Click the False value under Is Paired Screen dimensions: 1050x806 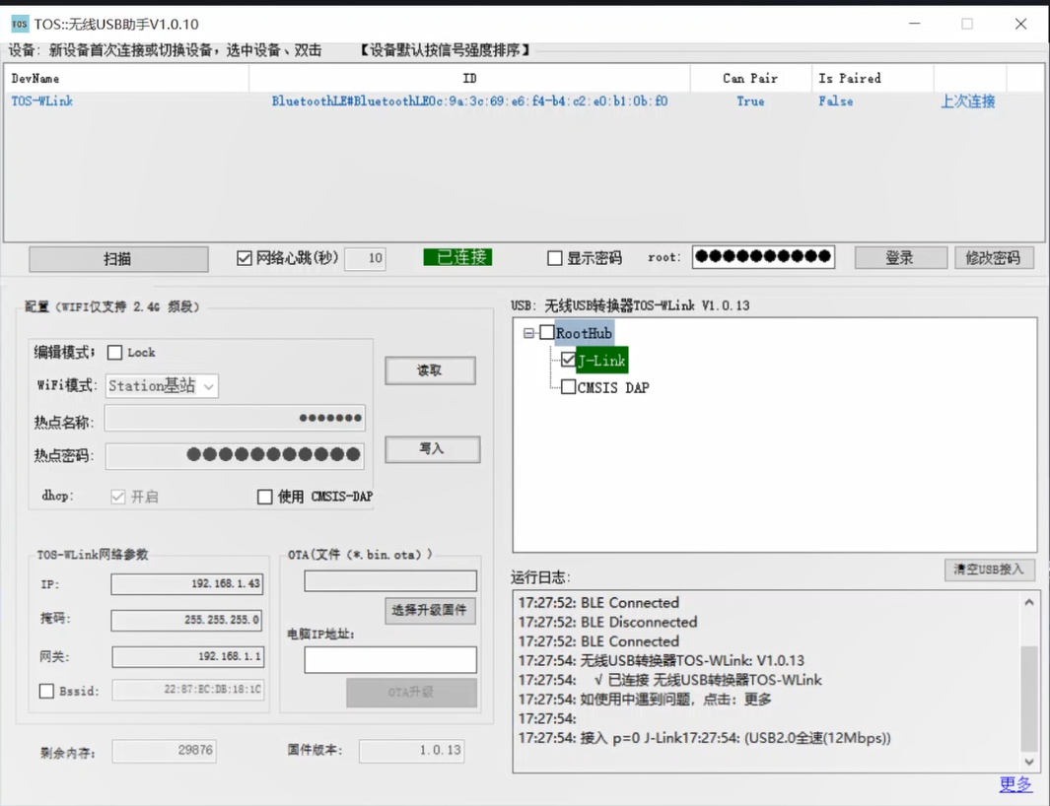coord(836,101)
